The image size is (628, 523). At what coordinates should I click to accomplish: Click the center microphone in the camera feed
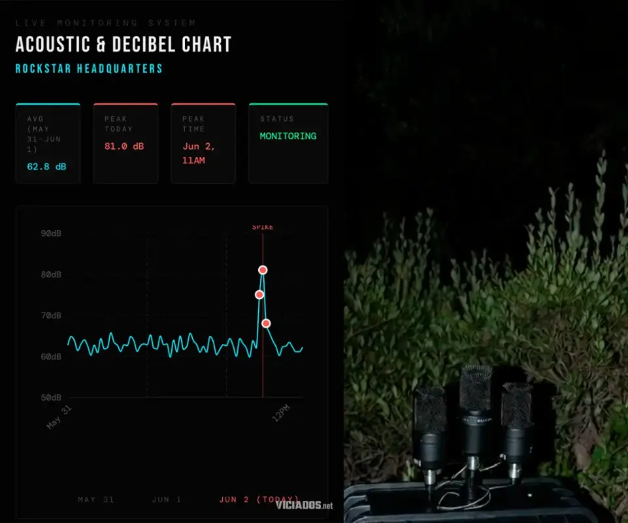[474, 417]
